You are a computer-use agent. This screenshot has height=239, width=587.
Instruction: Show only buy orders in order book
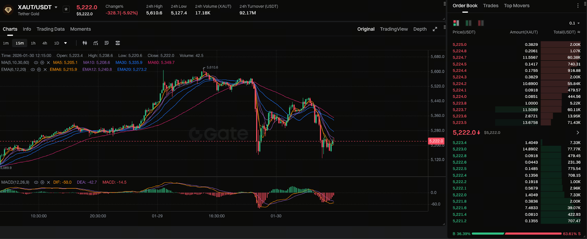click(x=468, y=23)
